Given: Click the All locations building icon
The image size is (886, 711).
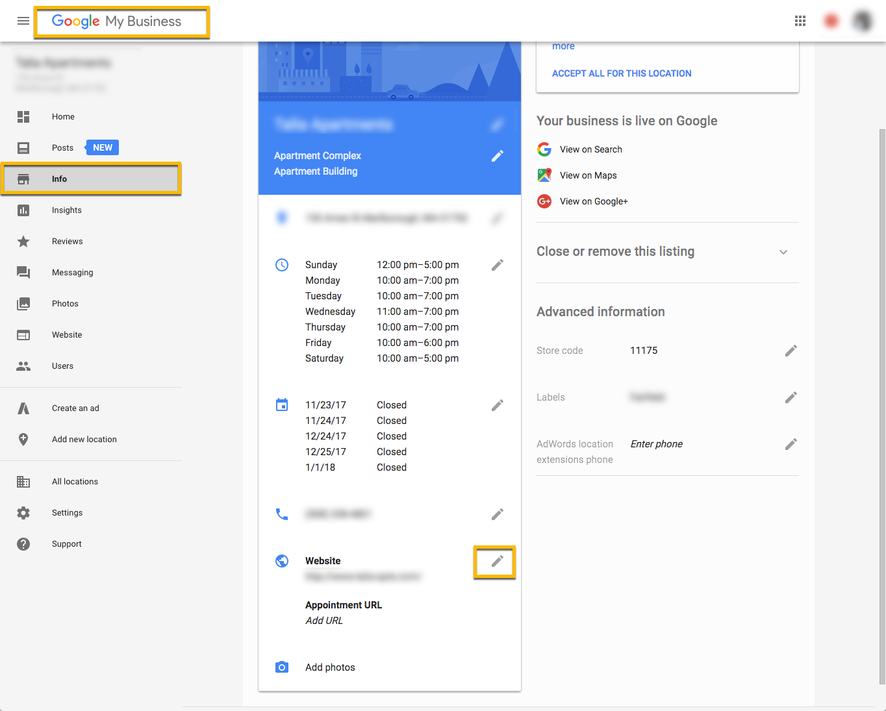Looking at the screenshot, I should (23, 482).
